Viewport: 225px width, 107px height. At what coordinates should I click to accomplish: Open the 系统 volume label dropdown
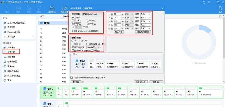pos(145,14)
